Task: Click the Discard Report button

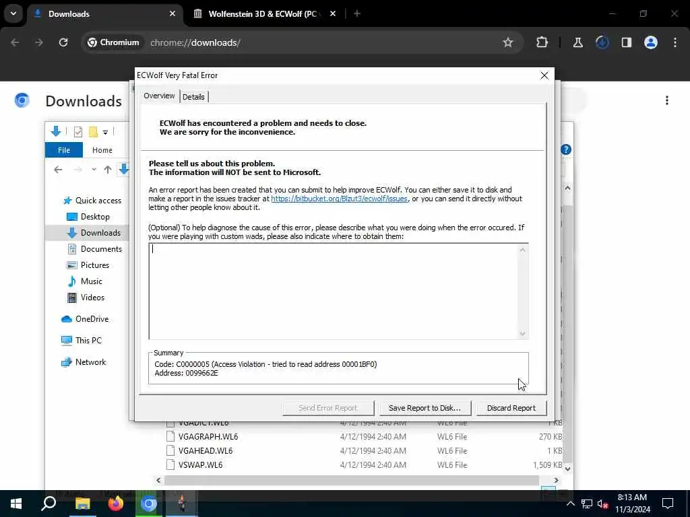Action: click(511, 408)
